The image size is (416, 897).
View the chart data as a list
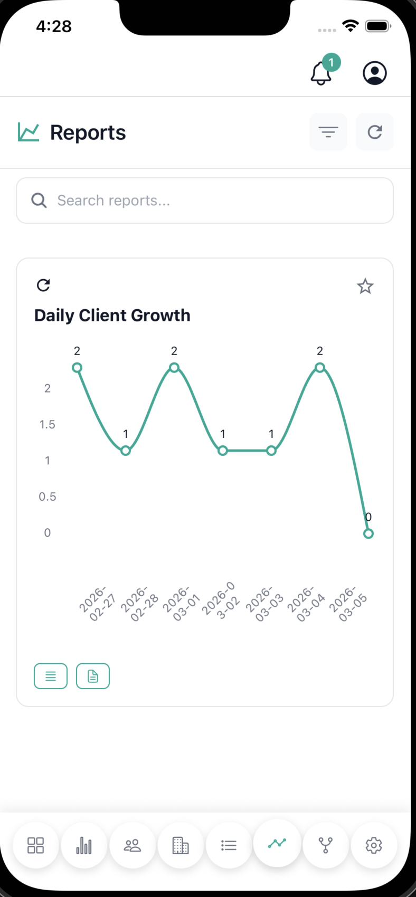(x=50, y=676)
